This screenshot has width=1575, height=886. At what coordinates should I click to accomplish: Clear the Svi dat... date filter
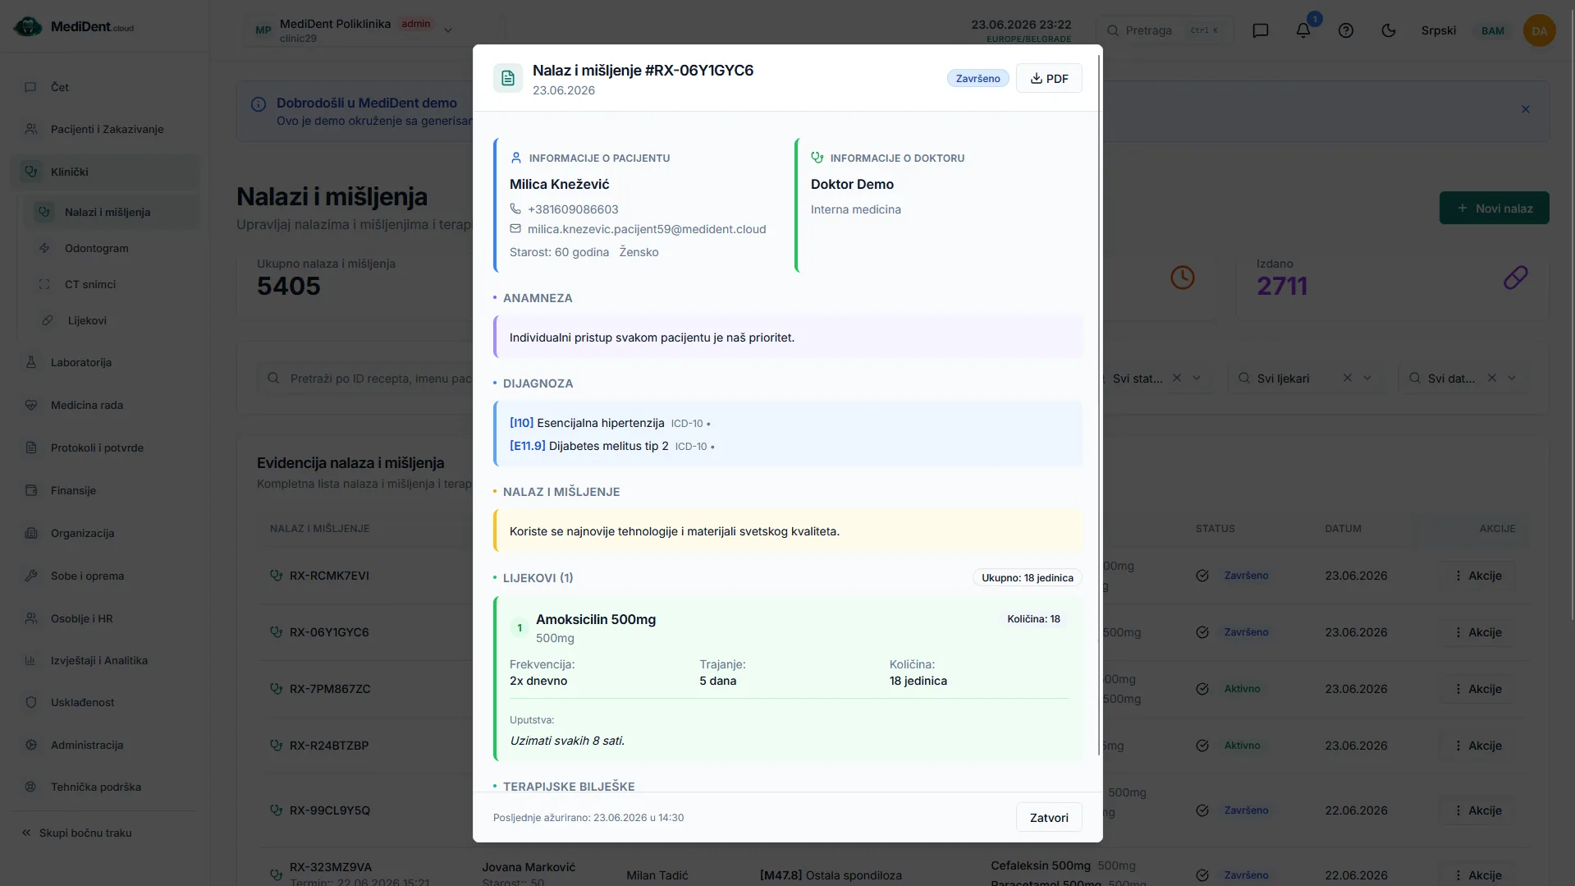point(1491,378)
